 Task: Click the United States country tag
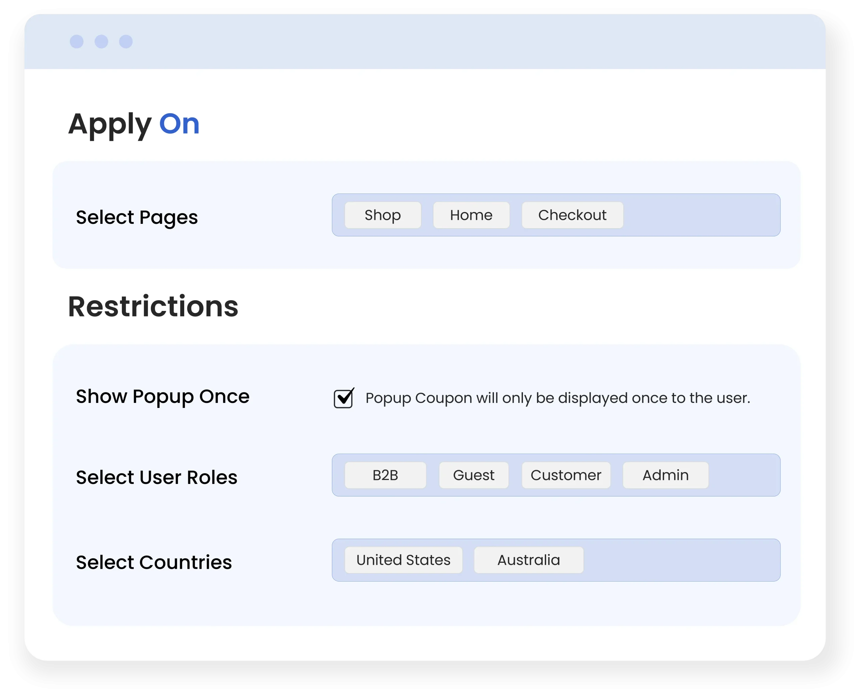pyautogui.click(x=403, y=560)
